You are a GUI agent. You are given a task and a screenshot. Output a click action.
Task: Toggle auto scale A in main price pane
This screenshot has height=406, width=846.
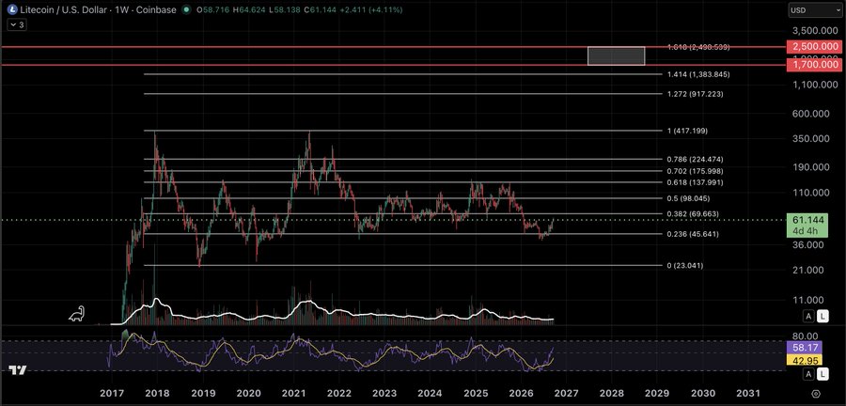808,317
